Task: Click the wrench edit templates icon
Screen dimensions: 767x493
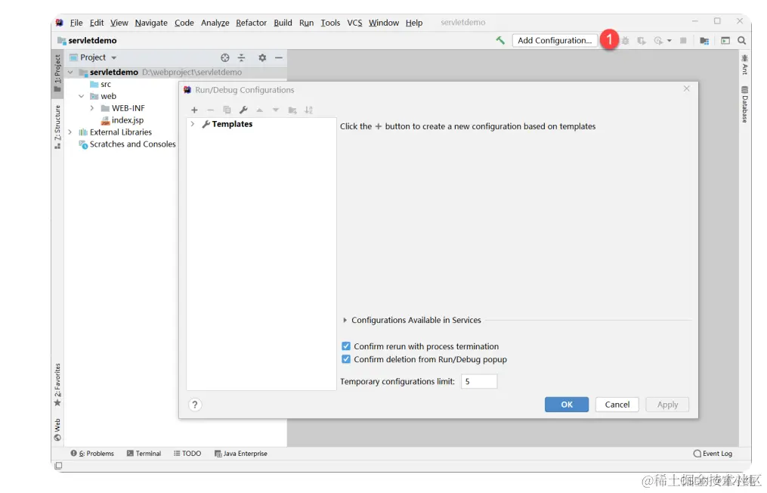Action: pyautogui.click(x=243, y=110)
